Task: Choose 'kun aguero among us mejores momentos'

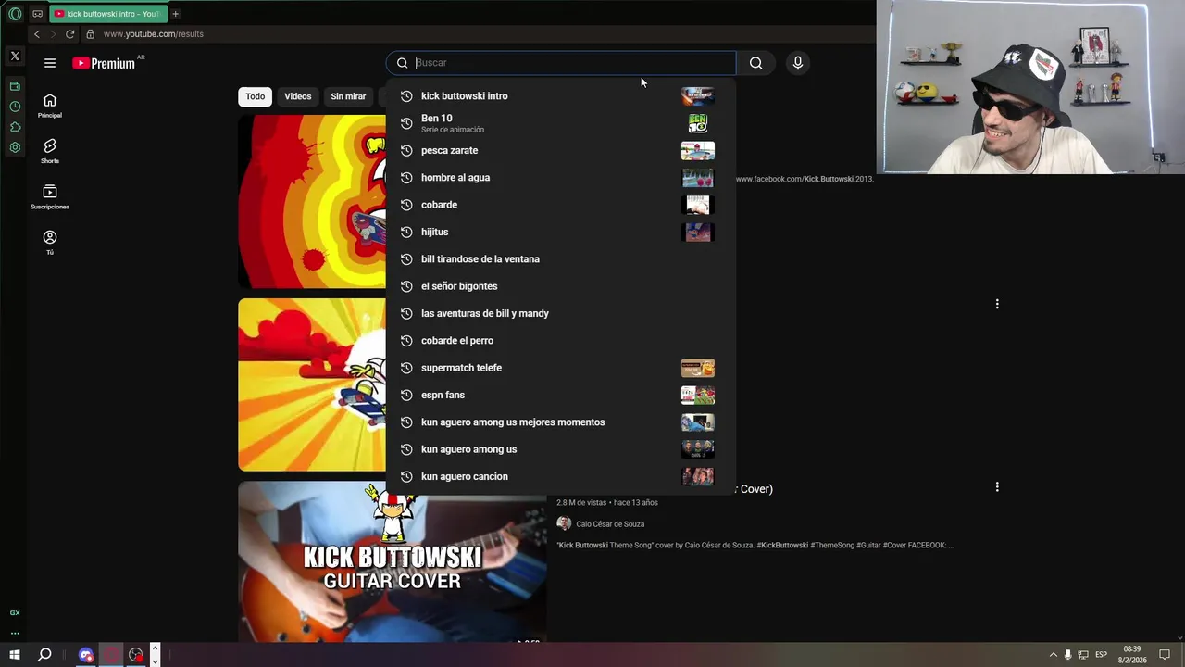Action: pos(560,422)
